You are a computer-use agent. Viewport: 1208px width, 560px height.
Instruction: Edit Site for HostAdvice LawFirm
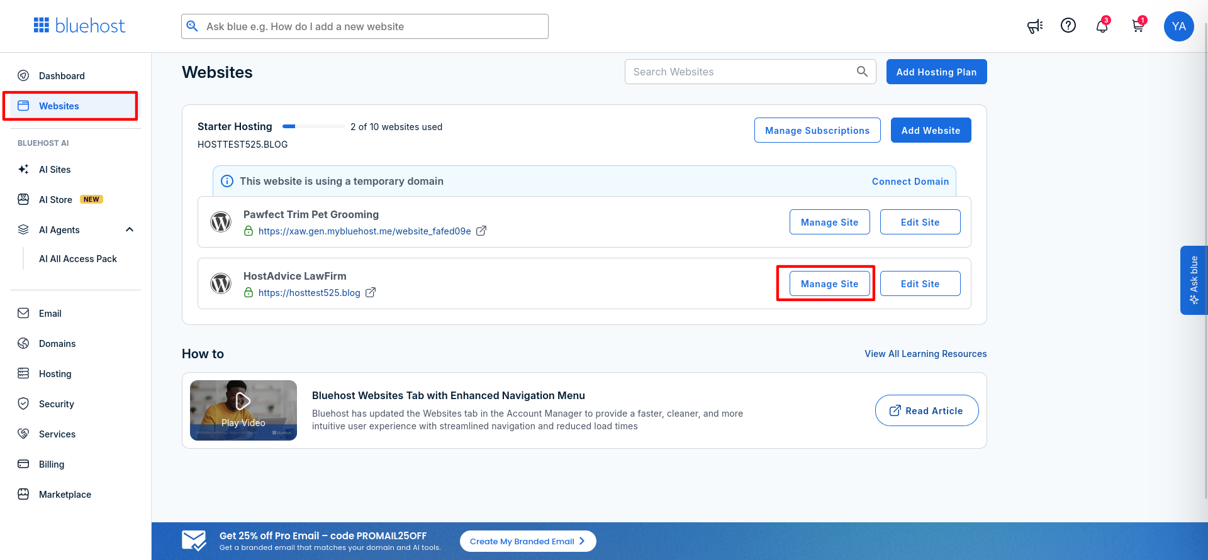[x=920, y=283]
